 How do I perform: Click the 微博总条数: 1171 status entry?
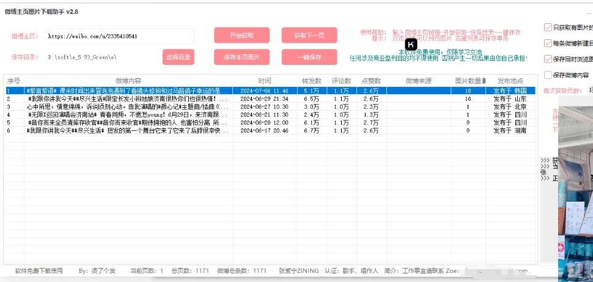tap(242, 271)
